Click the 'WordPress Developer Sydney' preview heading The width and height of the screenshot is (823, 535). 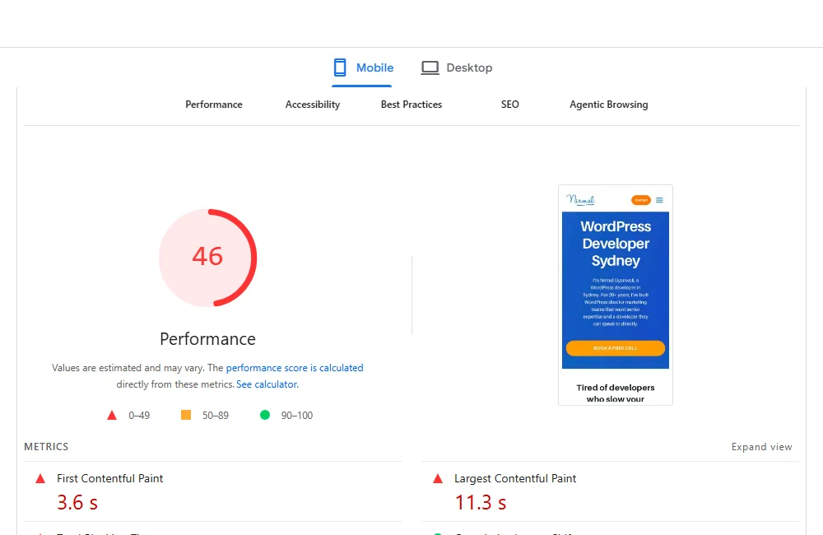click(x=616, y=244)
